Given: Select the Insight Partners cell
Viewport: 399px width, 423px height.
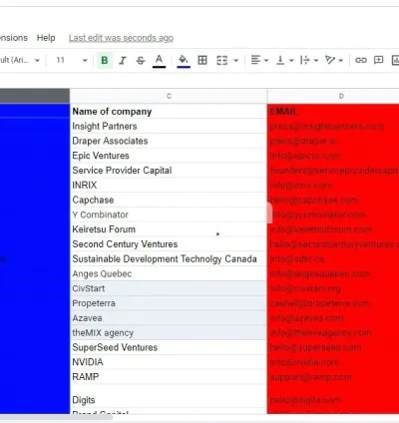Looking at the screenshot, I should click(169, 126).
